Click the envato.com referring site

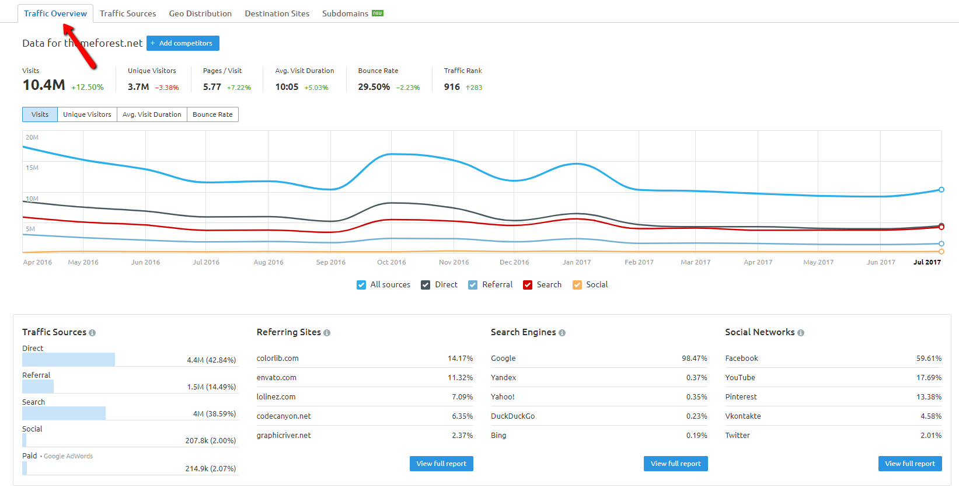coord(276,378)
